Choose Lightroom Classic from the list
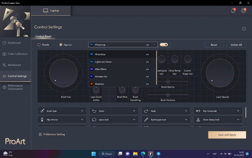This screenshot has height=158, width=252. (x=122, y=62)
